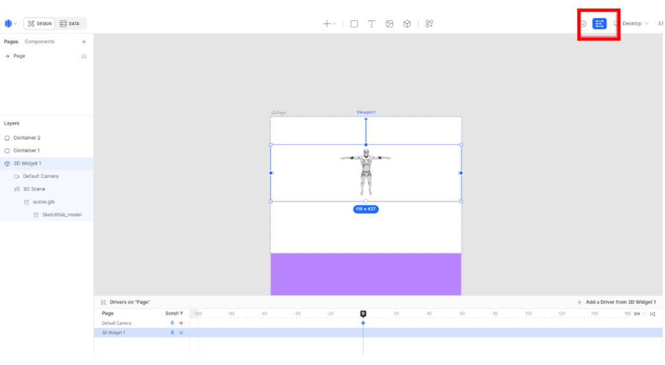Expand the add element plus dropdown

[x=329, y=24]
